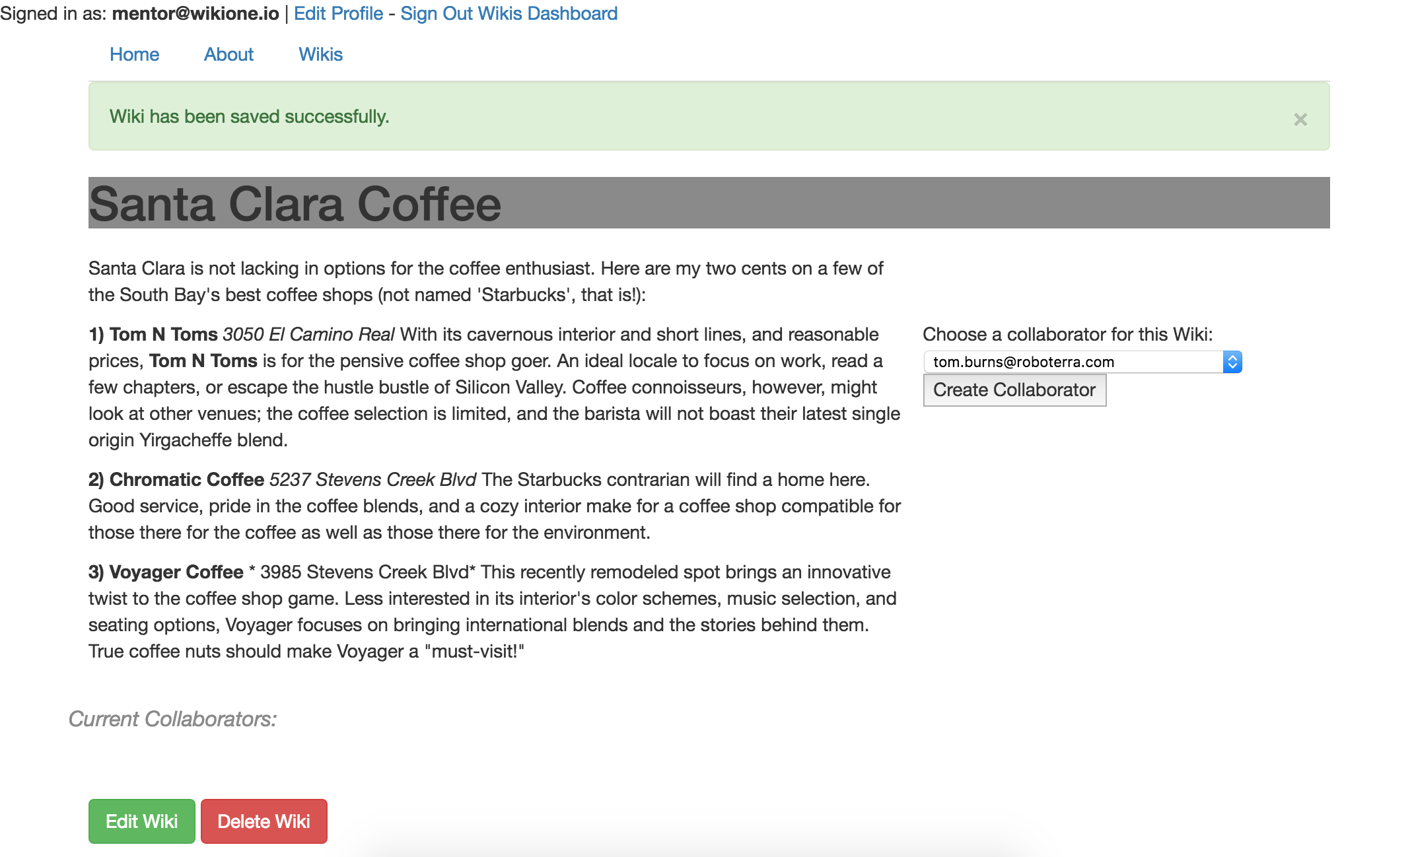Click the signed-in email mentor@wikione.io
The width and height of the screenshot is (1412, 857).
tap(195, 13)
